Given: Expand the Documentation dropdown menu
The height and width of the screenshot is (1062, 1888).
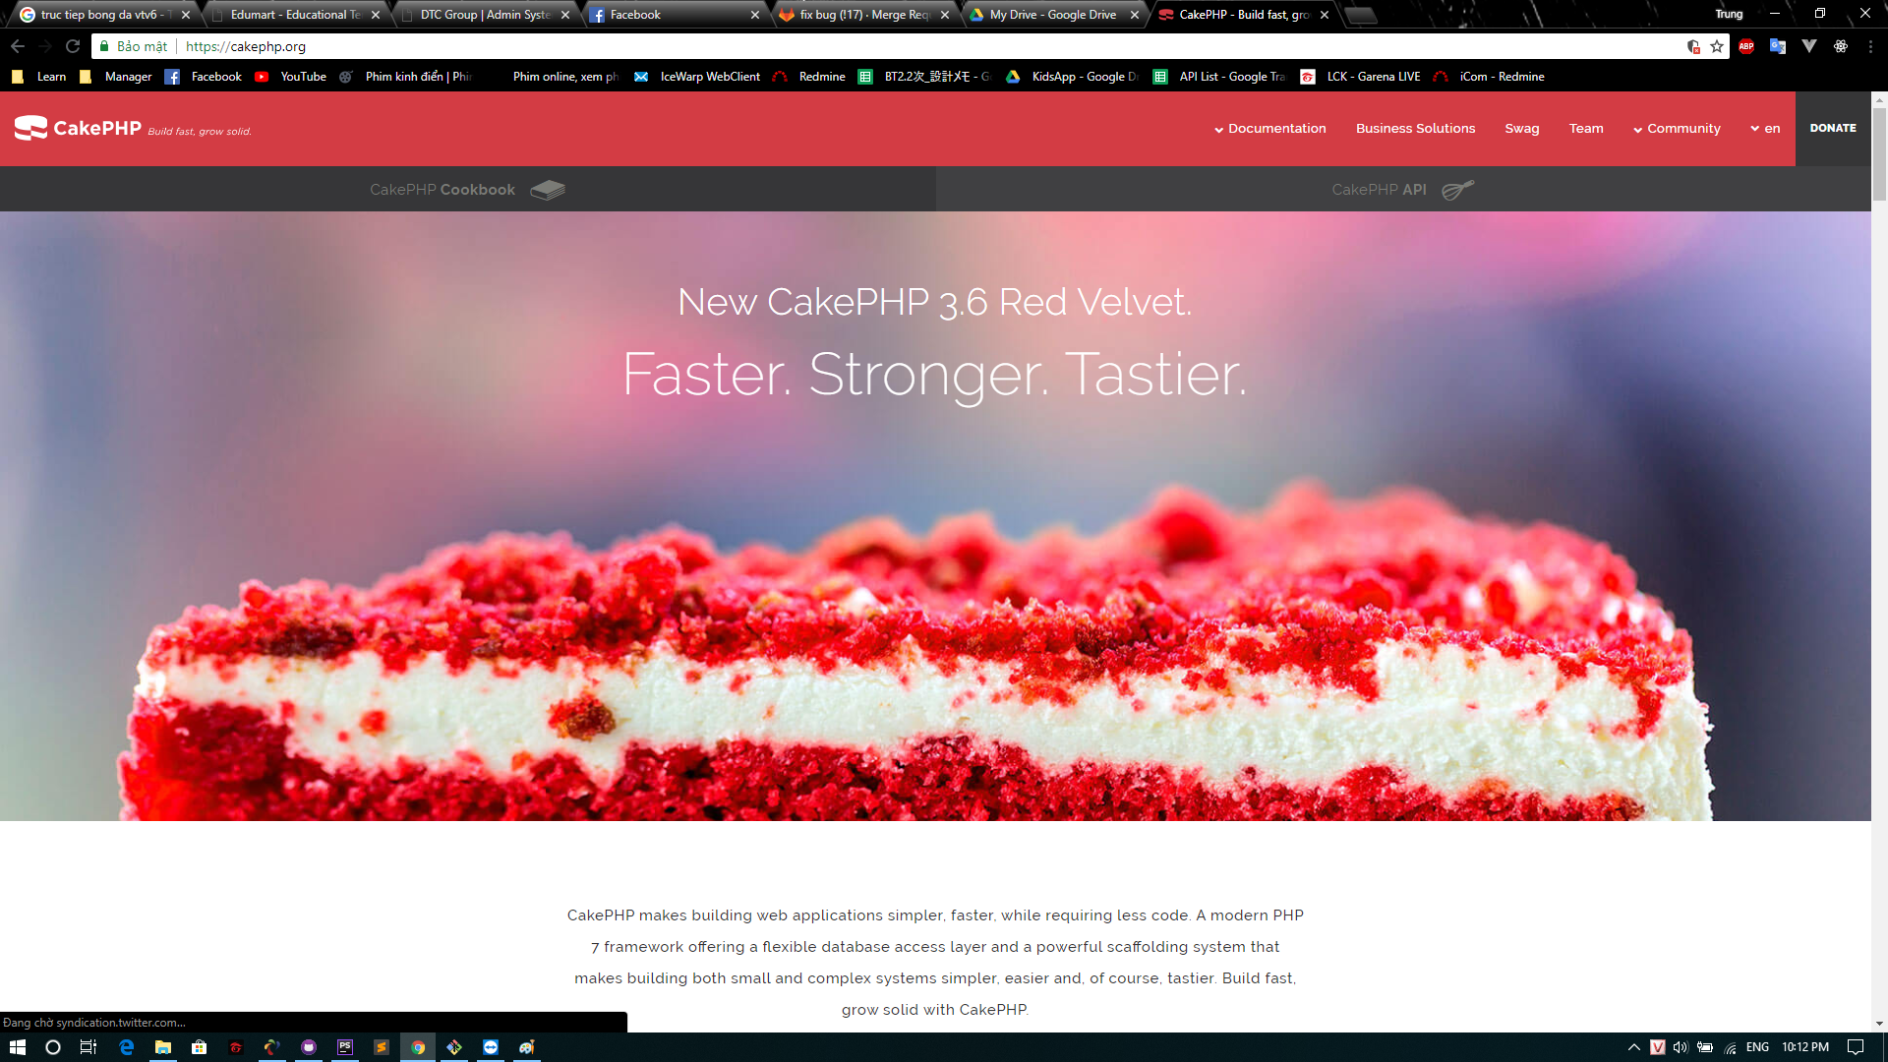Looking at the screenshot, I should 1272,129.
